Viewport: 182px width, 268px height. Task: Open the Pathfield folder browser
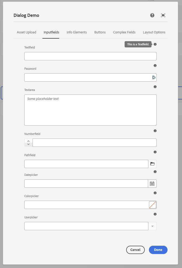[x=153, y=164]
